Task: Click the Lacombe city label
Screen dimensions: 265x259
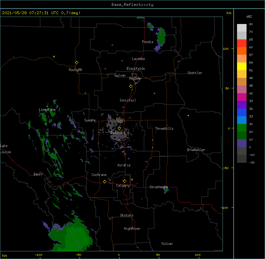Action: pyautogui.click(x=138, y=59)
